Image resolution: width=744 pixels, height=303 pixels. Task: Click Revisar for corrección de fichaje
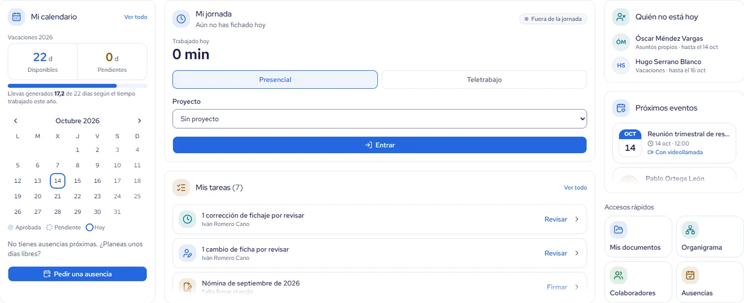[556, 219]
